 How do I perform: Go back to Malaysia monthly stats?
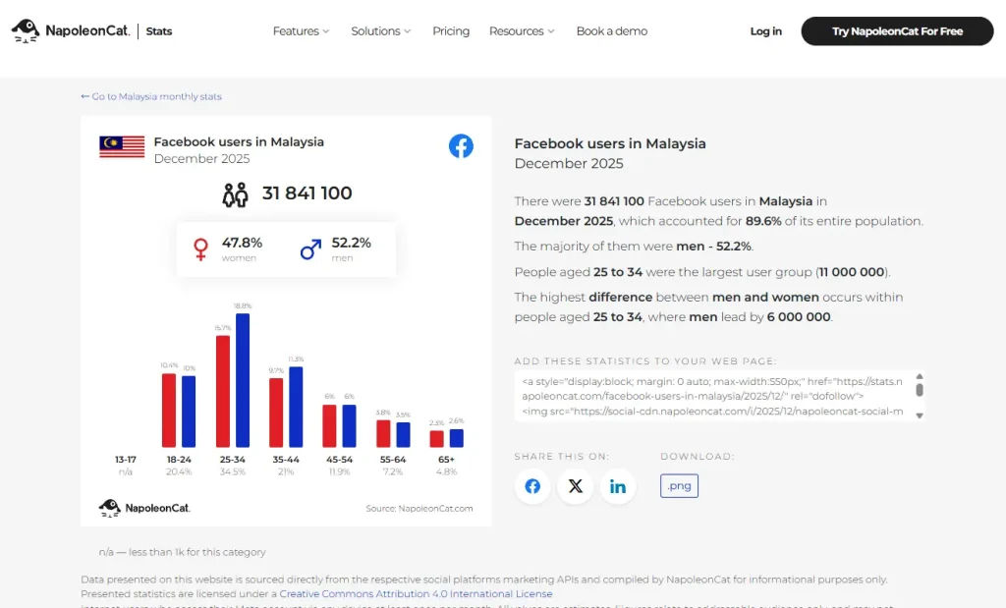tap(151, 97)
